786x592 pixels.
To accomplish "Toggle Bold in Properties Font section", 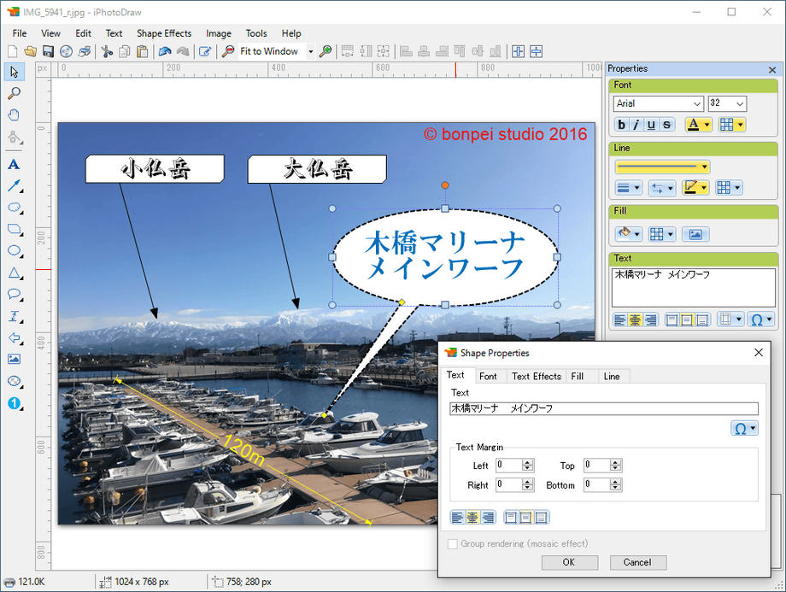I will (x=622, y=125).
